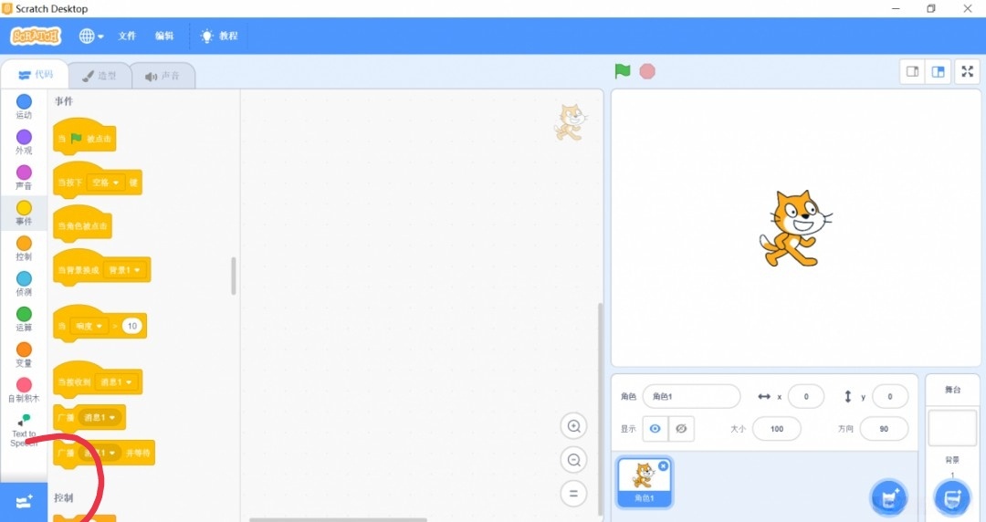The height and width of the screenshot is (522, 986).
Task: Open the 编辑 menu
Action: click(164, 36)
